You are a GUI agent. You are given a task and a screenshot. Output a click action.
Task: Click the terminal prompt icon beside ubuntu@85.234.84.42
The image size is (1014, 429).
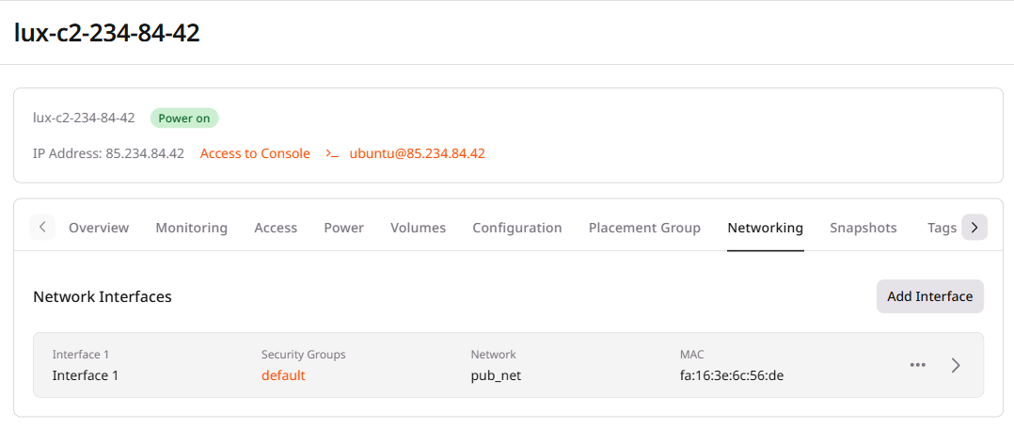coord(332,154)
